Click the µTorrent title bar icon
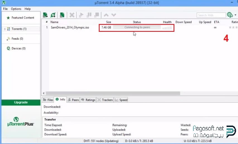 coord(4,3)
